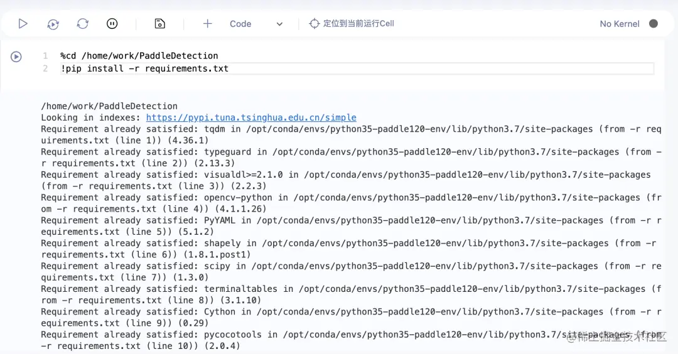Click 定位到当前运行Cell button
The height and width of the screenshot is (354, 678).
tap(352, 23)
